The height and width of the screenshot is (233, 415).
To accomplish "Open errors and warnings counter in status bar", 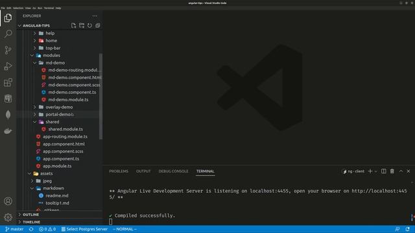I will 47,229.
